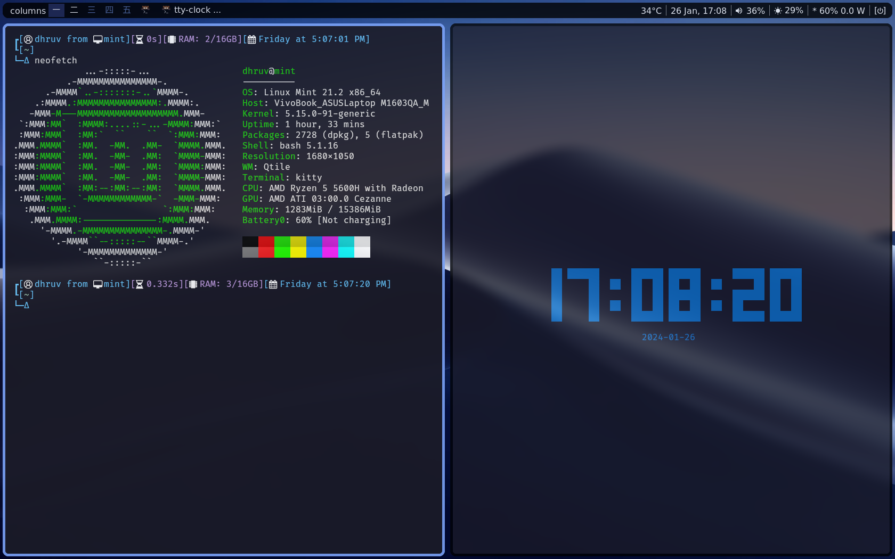Viewport: 895px width, 559px height.
Task: Click the monitor icon in the second prompt
Action: click(x=98, y=284)
